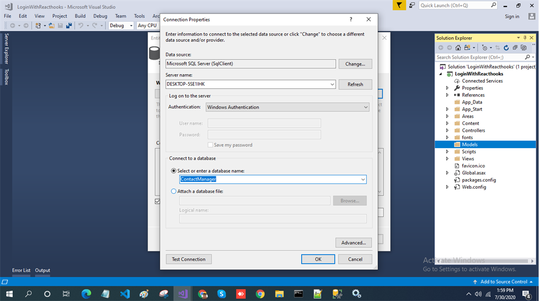Click the Quick Launch search magnifier icon
The height and width of the screenshot is (301, 539).
[x=493, y=5]
